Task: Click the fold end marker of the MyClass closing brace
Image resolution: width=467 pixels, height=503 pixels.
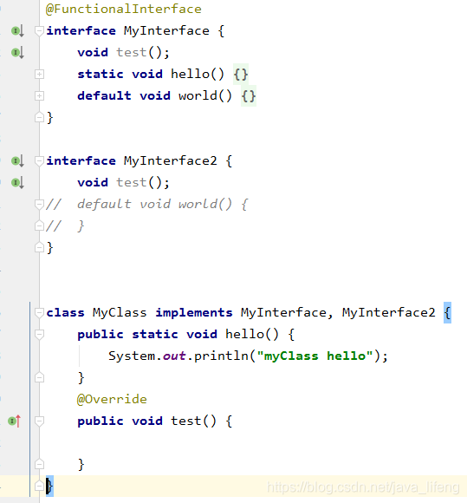Action: point(39,486)
